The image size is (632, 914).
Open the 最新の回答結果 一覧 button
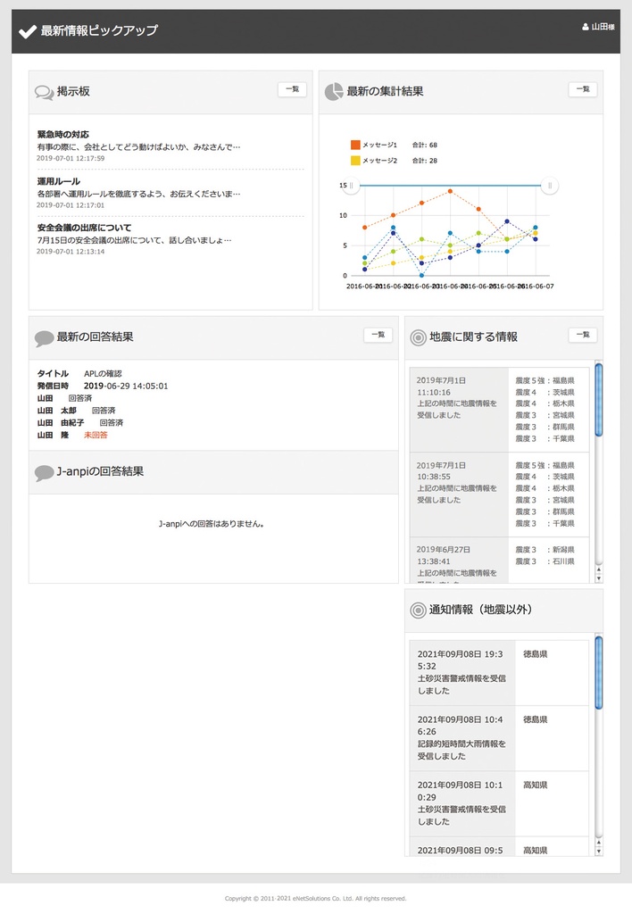[378, 335]
